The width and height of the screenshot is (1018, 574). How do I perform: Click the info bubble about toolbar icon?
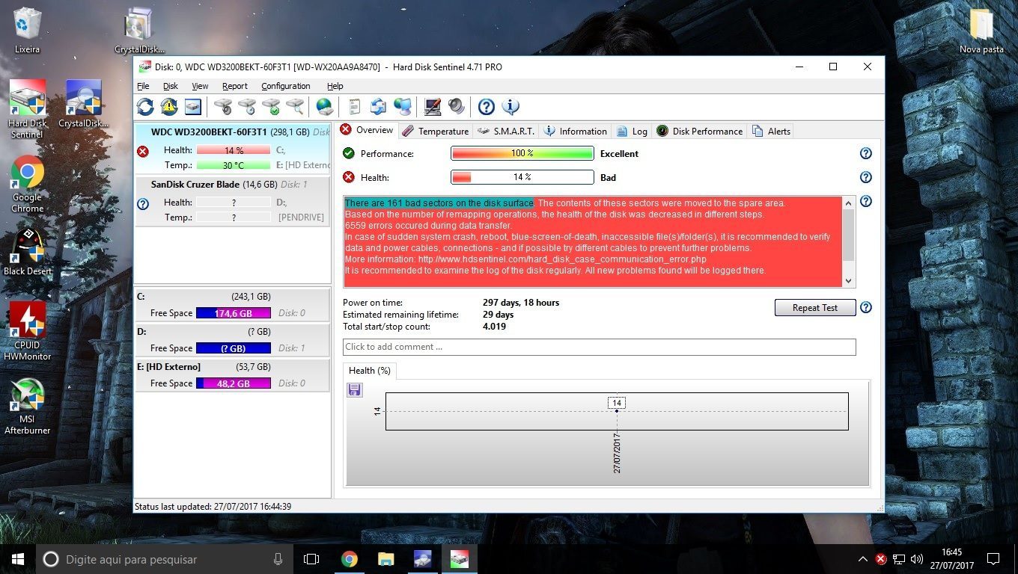[x=510, y=107]
